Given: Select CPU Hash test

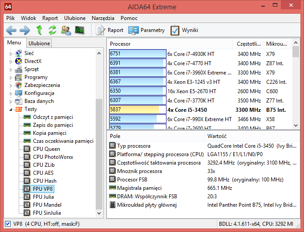Looking at the screenshot, I should pyautogui.click(x=45, y=181).
